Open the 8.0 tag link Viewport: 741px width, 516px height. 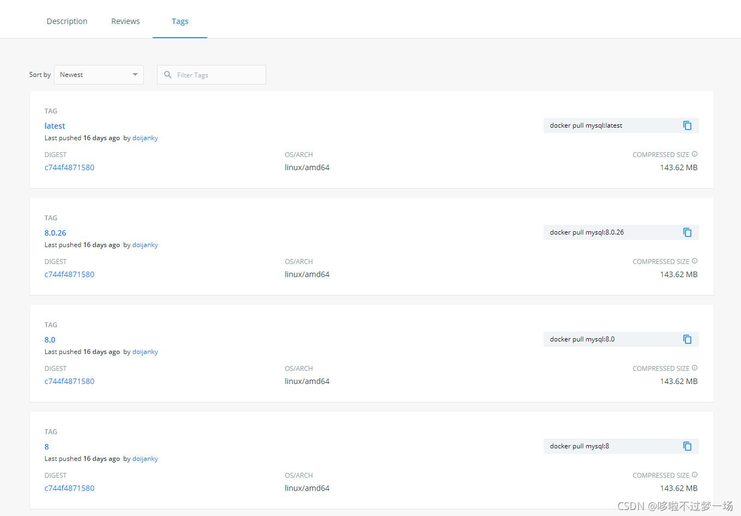pos(50,340)
